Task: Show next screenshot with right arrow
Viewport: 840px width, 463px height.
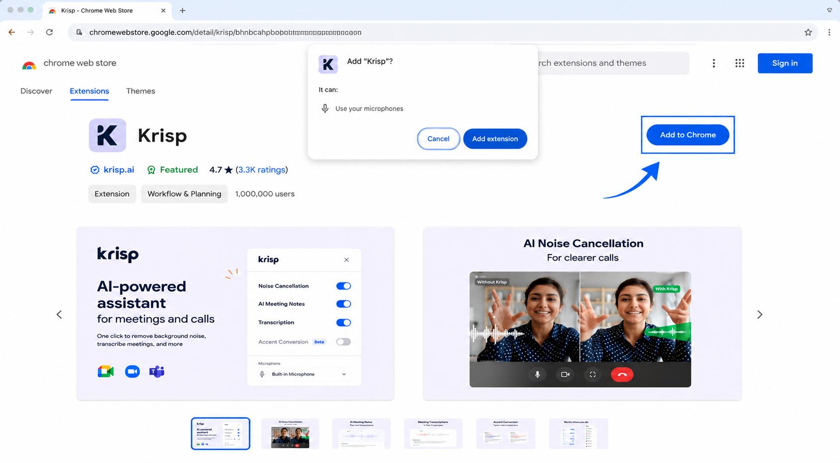Action: (759, 314)
